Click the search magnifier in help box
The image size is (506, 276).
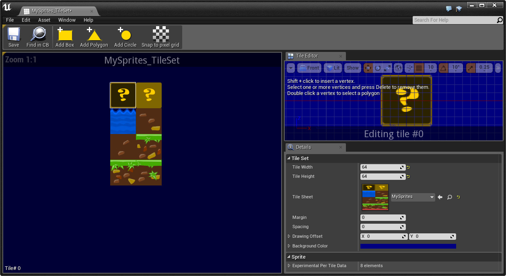point(500,20)
